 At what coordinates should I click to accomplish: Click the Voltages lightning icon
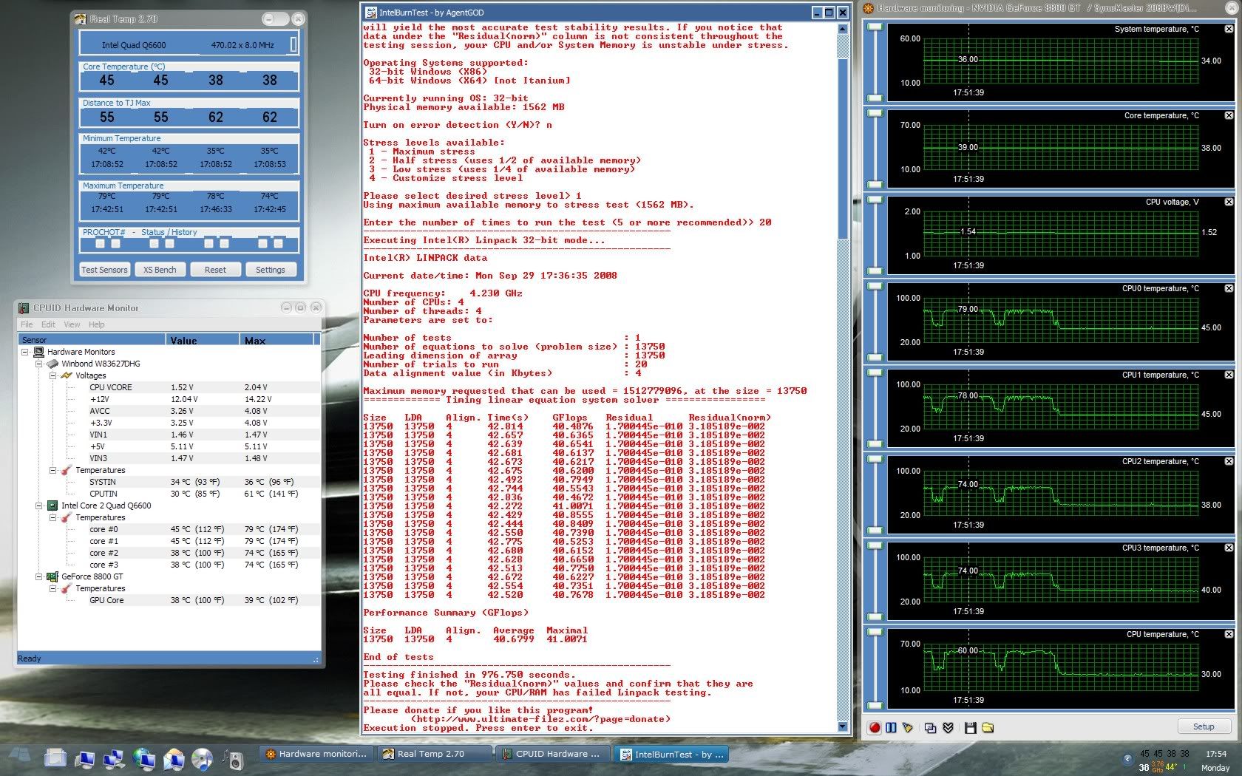[67, 375]
